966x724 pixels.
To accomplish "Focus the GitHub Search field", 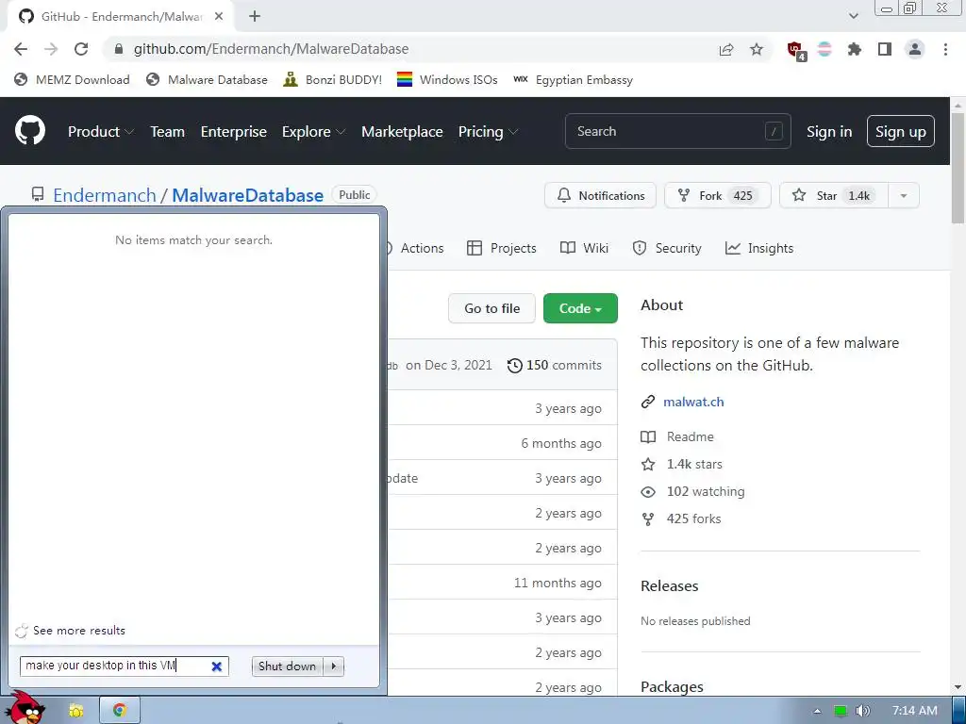I will 677,131.
